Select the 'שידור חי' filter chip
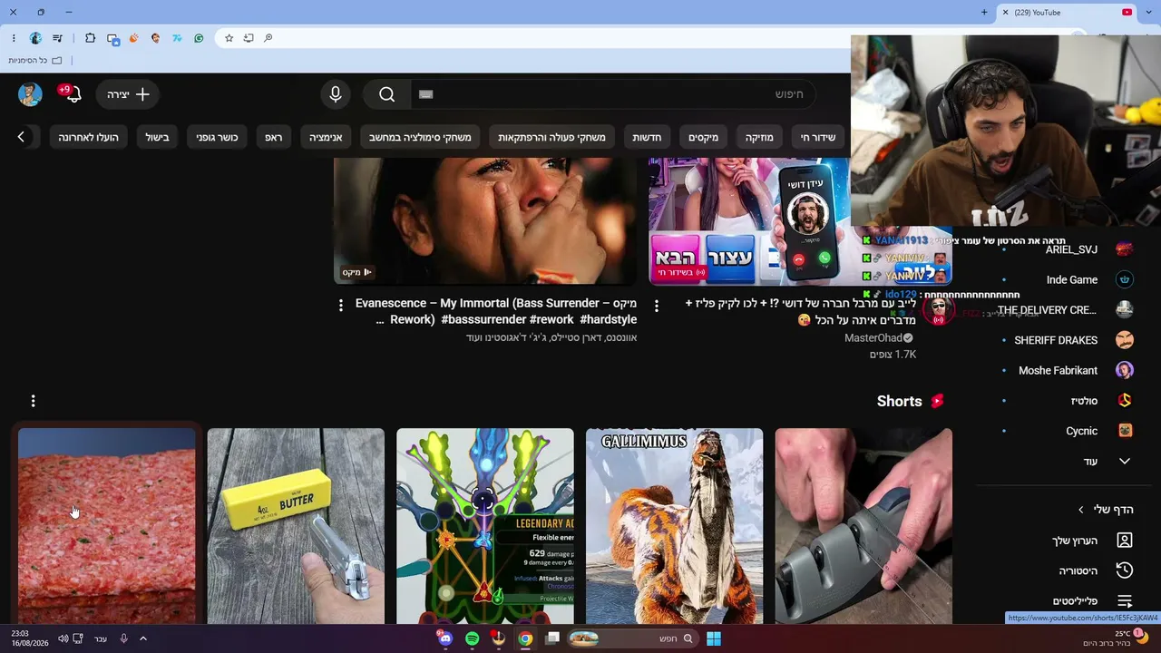Screen dimensions: 1161x653 tap(818, 138)
